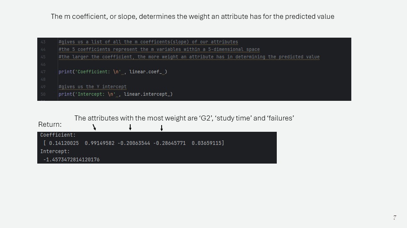Click the '#gives us the Y intercept' comment
Viewport: 407px width, 228px height.
pyautogui.click(x=93, y=87)
